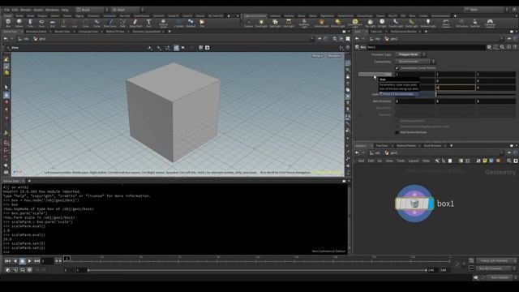The width and height of the screenshot is (519, 292).
Task: Jump to the first frame
Action: click(8, 261)
